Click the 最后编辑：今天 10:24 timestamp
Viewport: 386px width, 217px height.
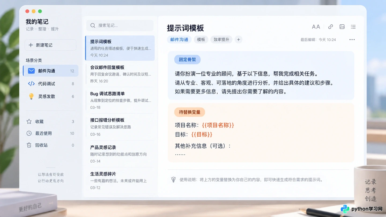point(318,40)
